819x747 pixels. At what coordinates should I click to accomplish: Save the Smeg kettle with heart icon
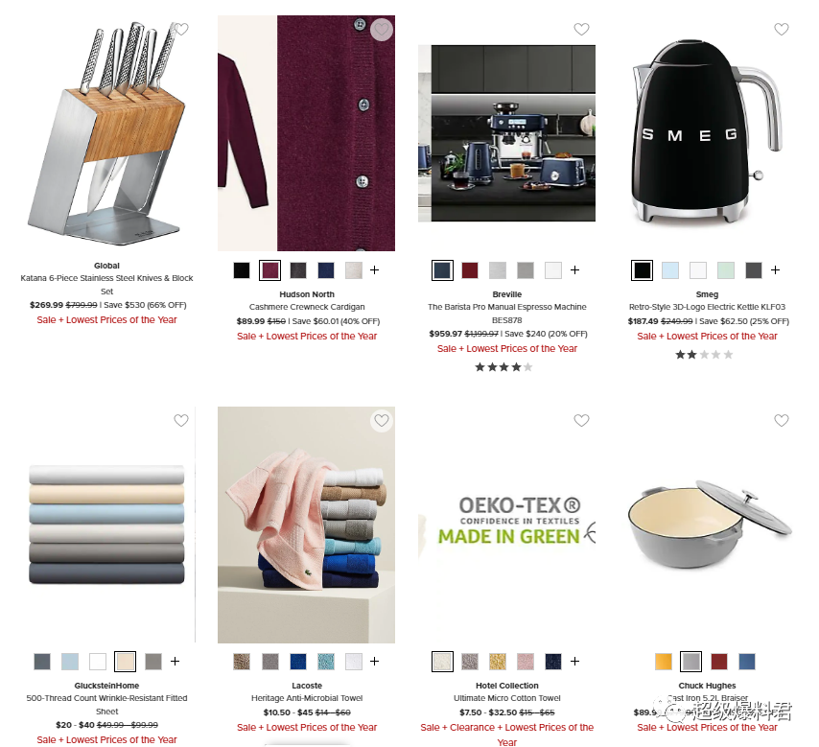pyautogui.click(x=782, y=30)
